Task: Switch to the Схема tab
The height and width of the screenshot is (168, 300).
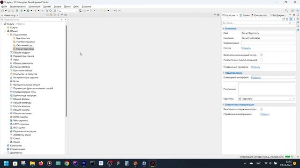Action: click(x=245, y=15)
